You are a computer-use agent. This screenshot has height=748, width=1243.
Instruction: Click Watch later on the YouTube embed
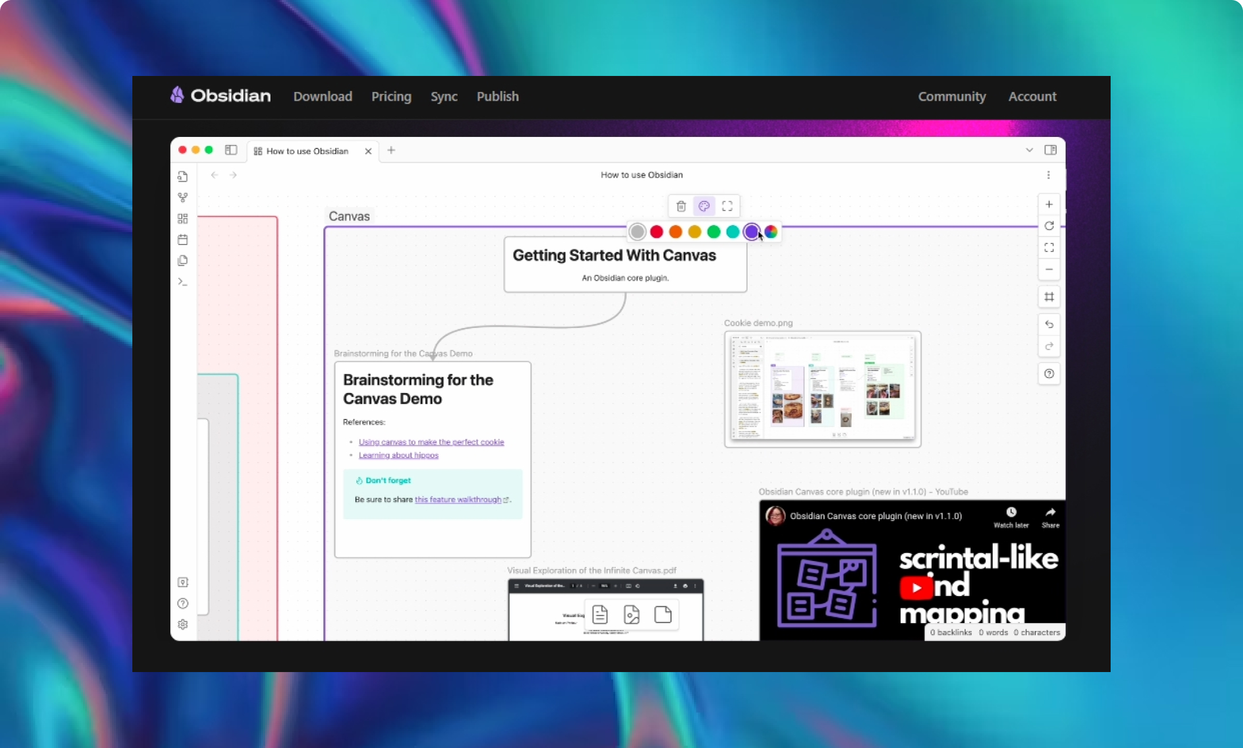coord(1011,517)
